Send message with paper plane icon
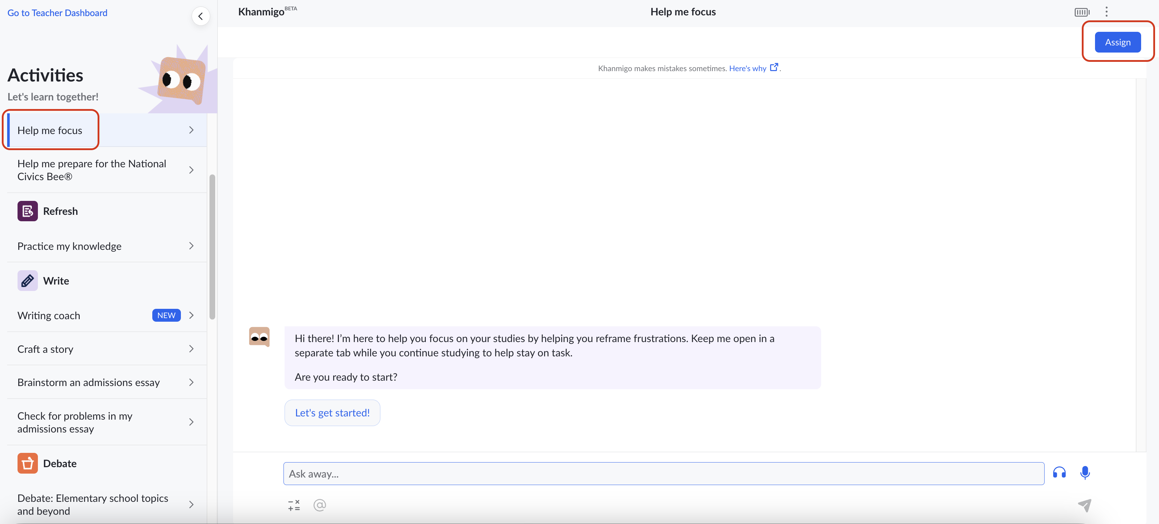This screenshot has width=1159, height=524. [x=1084, y=505]
